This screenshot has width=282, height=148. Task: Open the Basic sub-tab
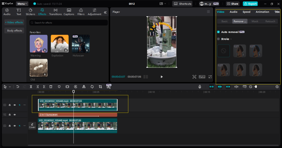pyautogui.click(x=224, y=21)
